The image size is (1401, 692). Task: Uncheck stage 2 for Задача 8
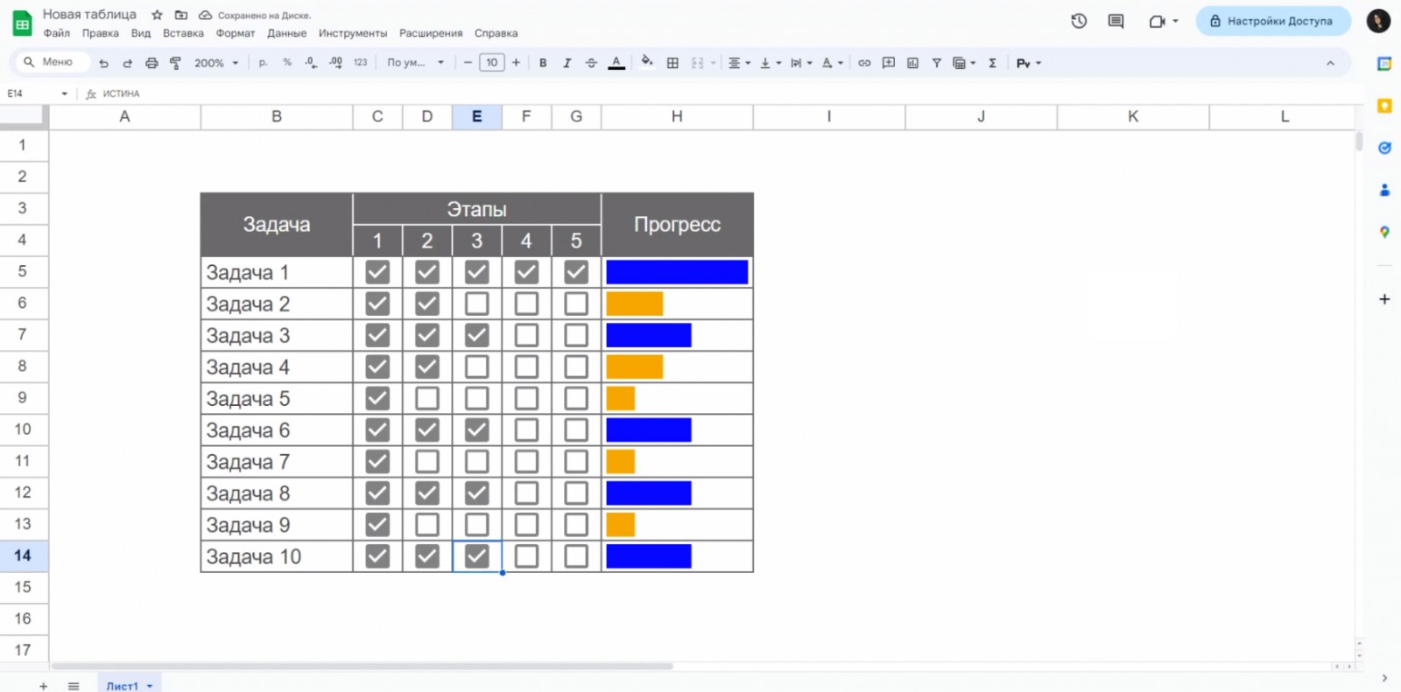point(427,493)
